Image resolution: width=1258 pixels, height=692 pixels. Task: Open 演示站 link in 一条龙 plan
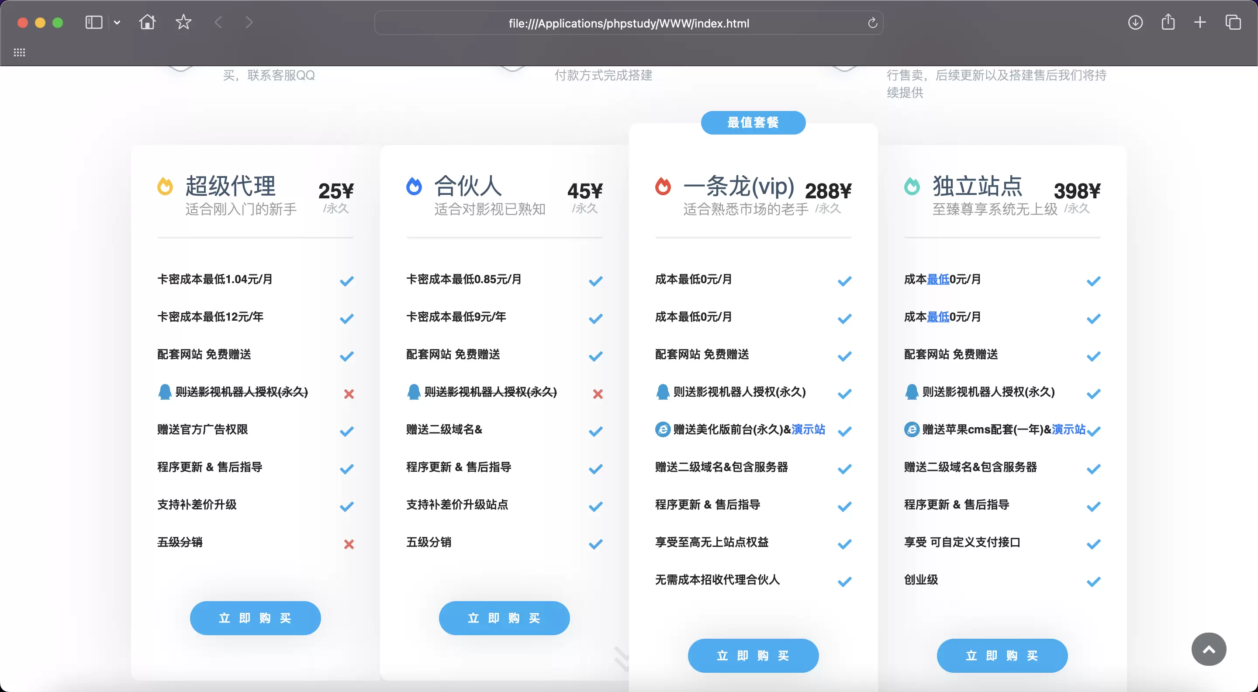[x=808, y=429]
